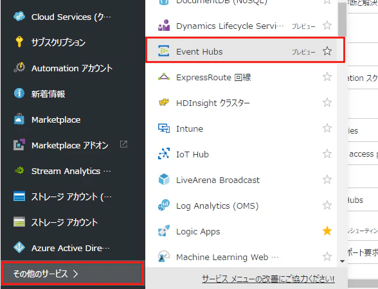The image size is (378, 289).
Task: Click the Stream Analytics icon
Action: click(19, 171)
